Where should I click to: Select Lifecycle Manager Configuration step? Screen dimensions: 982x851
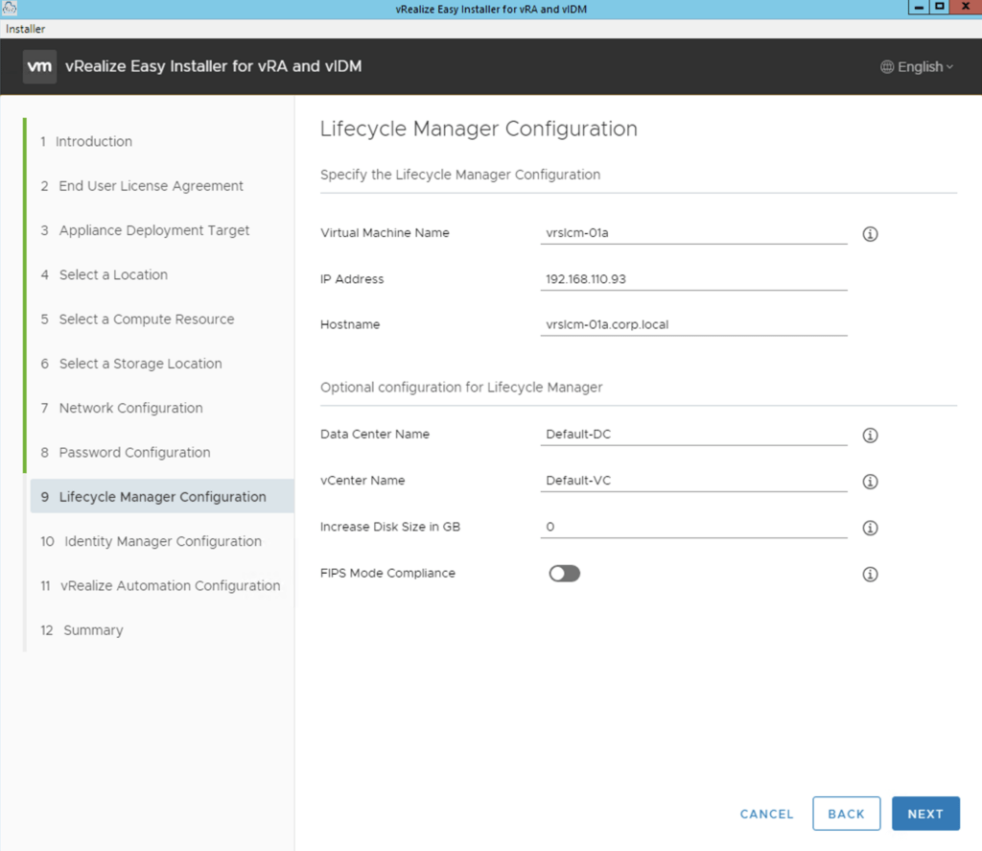click(161, 497)
